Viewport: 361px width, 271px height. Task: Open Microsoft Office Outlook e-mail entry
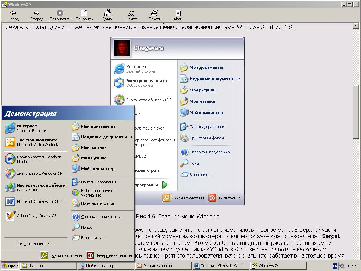[36, 142]
